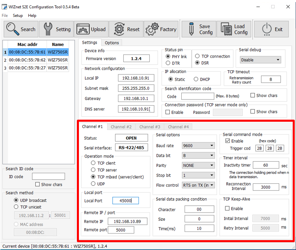Click the Load Config documents icon
The height and width of the screenshot is (250, 296).
point(227,29)
